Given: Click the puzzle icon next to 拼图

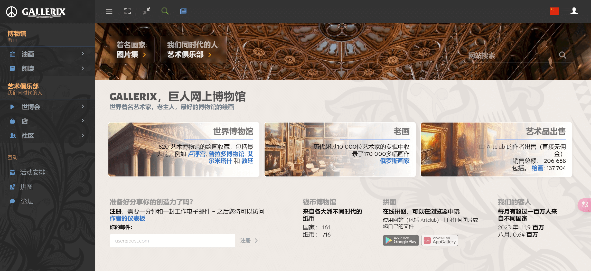Looking at the screenshot, I should click(x=12, y=187).
